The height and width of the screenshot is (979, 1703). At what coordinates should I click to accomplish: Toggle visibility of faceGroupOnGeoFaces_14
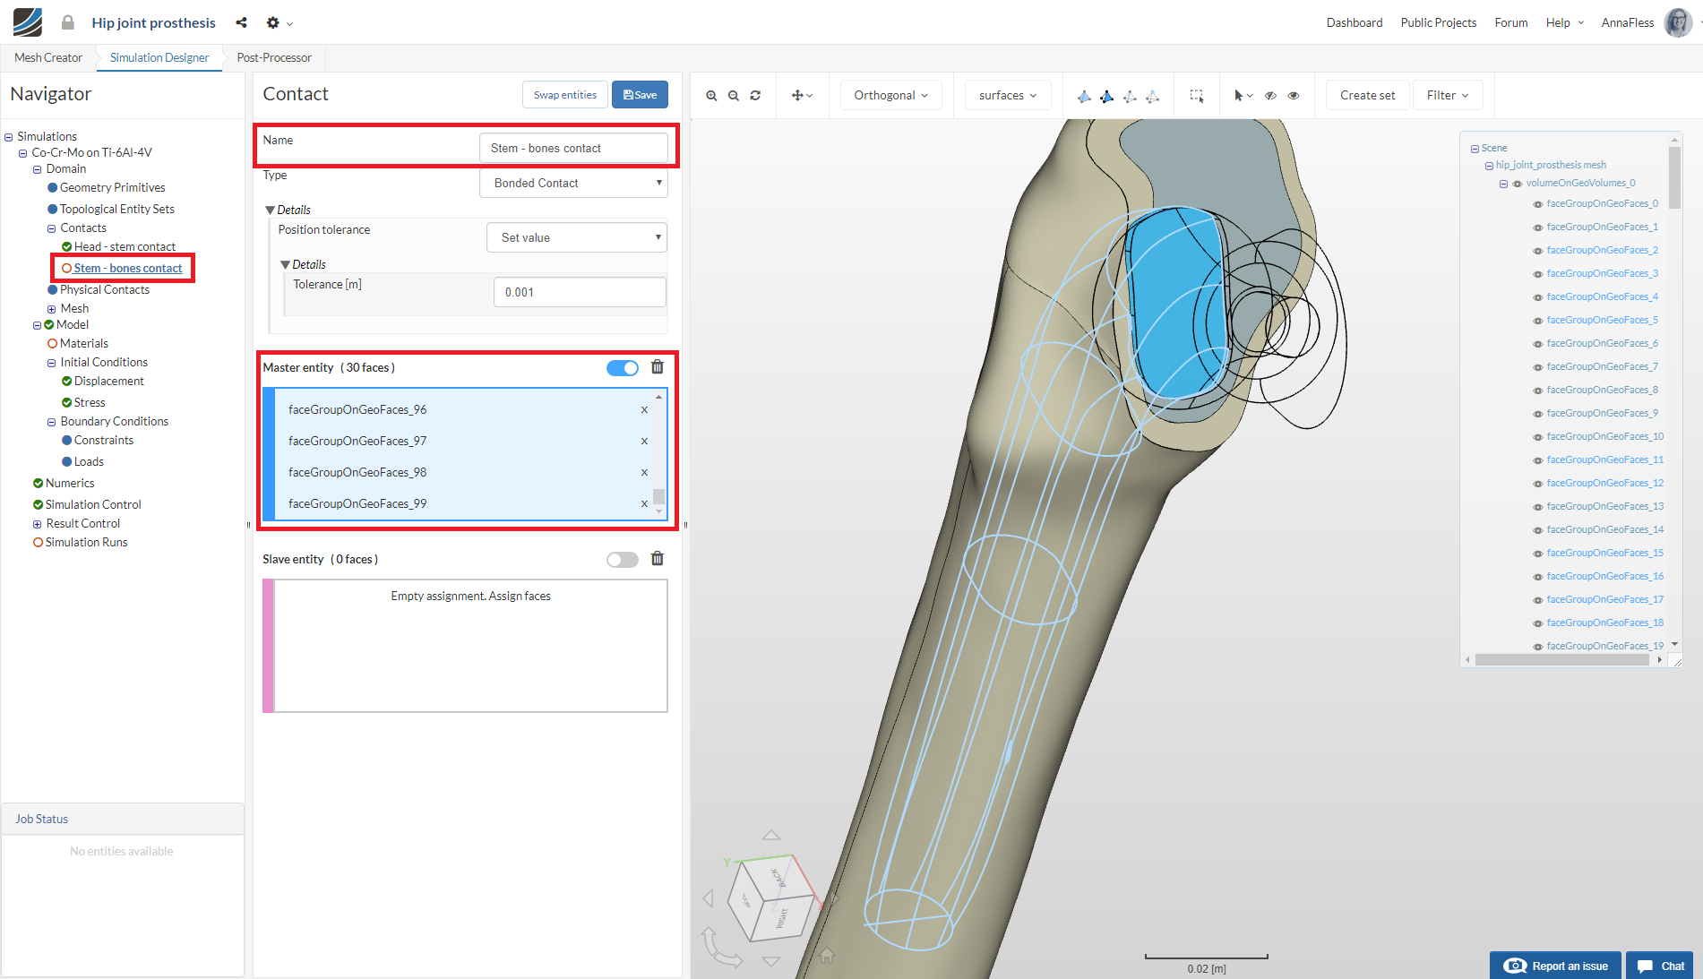1538,530
